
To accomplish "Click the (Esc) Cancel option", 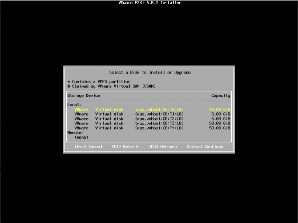I will pyautogui.click(x=88, y=146).
